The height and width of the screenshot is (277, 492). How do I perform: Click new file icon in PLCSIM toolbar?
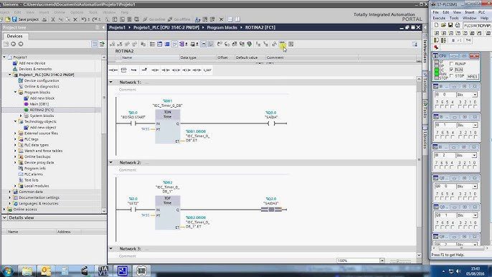pos(436,25)
